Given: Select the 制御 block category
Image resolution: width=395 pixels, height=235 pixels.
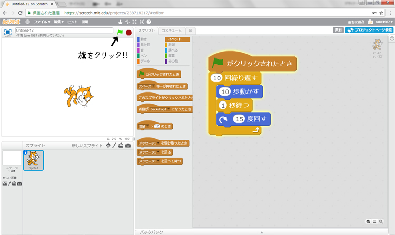Looking at the screenshot, I should coord(171,45).
